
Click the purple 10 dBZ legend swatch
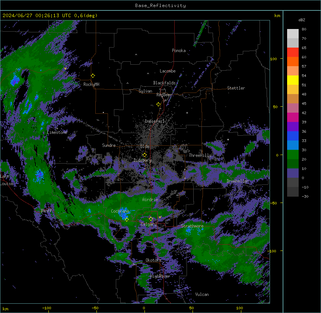click(293, 173)
